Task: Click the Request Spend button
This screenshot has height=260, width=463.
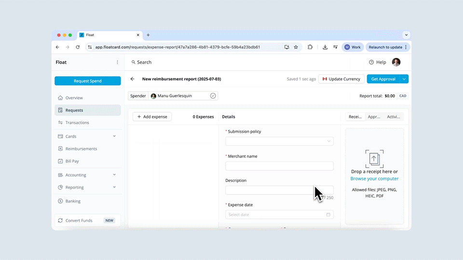Action: (x=88, y=81)
